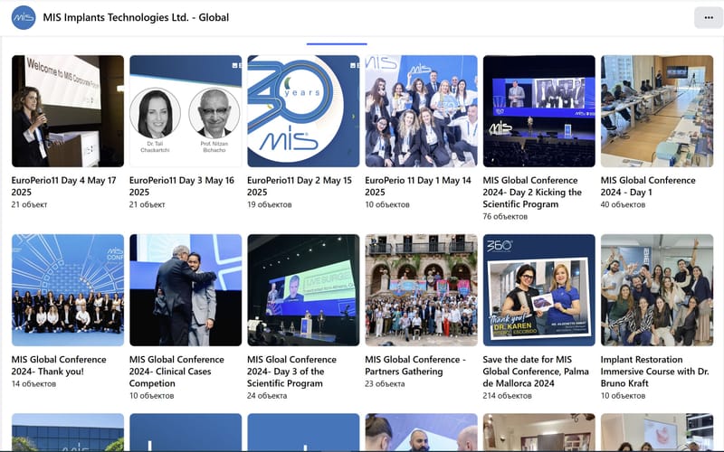Screen dimensions: 724x452
Task: Click MIS Global Conference 2024- Thank you! title
Action: click(59, 365)
